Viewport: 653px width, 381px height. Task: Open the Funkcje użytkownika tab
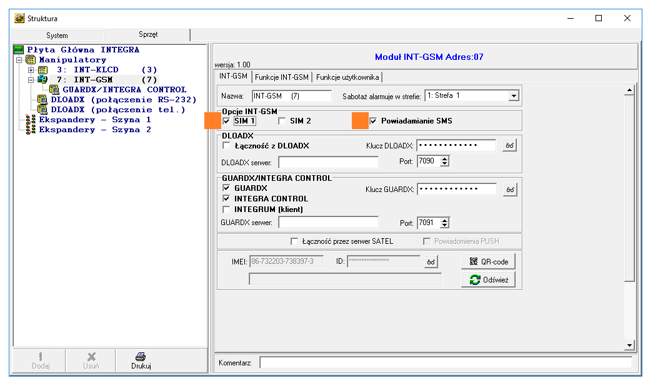pyautogui.click(x=347, y=77)
